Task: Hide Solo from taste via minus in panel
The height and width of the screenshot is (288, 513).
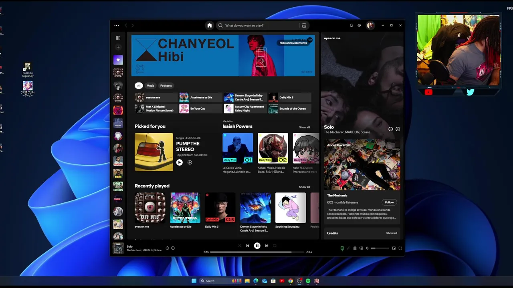Action: (x=390, y=129)
